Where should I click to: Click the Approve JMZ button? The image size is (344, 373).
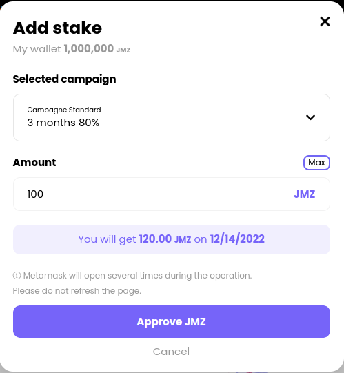click(172, 321)
